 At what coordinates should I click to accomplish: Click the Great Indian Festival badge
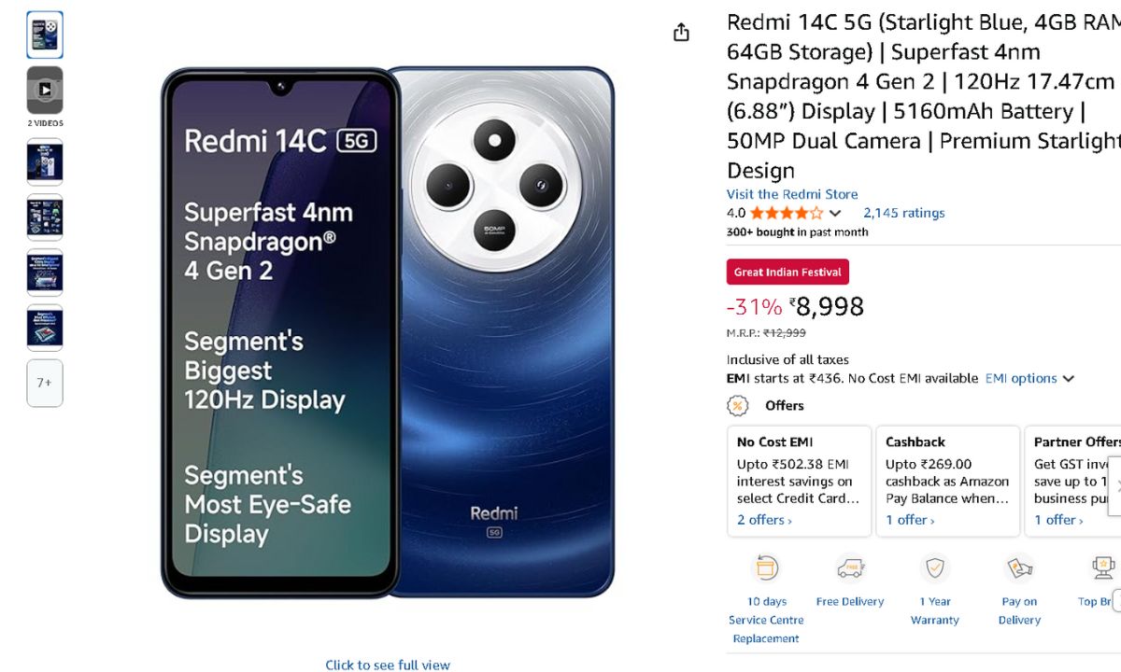[788, 272]
